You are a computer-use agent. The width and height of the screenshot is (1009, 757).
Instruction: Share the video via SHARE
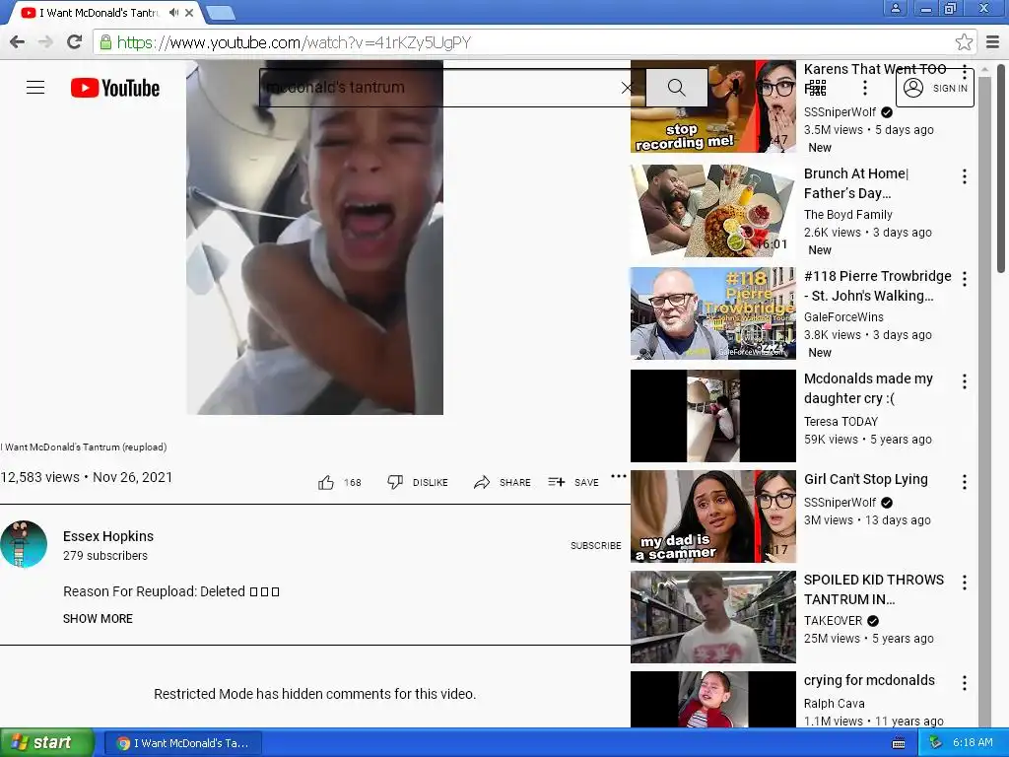click(x=502, y=482)
